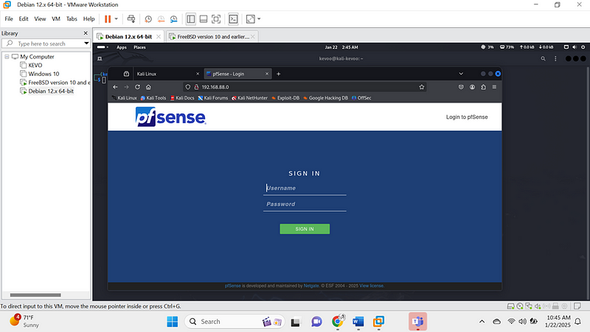Enter full screen mode icon

pyautogui.click(x=216, y=19)
